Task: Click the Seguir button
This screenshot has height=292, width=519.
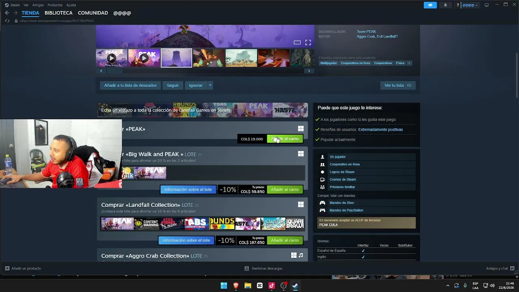Action: (173, 85)
